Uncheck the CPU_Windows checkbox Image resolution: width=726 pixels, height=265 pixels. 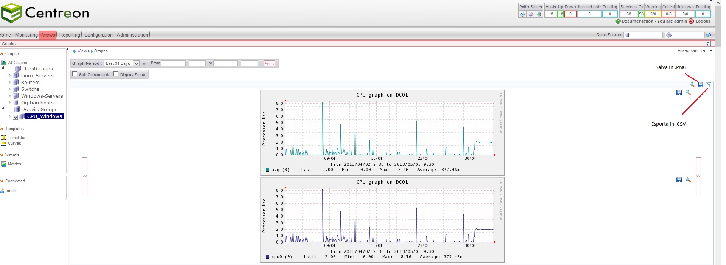click(16, 117)
